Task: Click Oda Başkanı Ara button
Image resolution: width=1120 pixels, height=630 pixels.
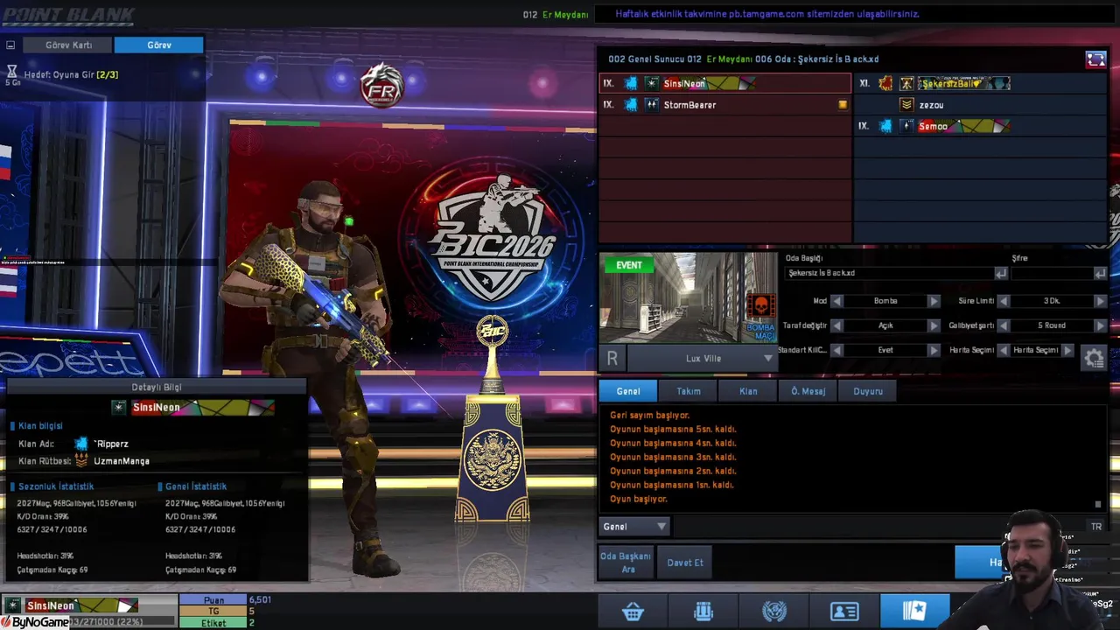Action: (x=626, y=563)
